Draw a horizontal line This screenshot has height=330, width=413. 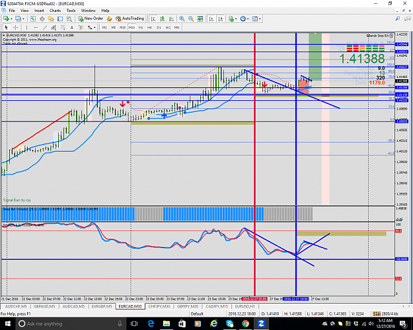tap(36, 27)
